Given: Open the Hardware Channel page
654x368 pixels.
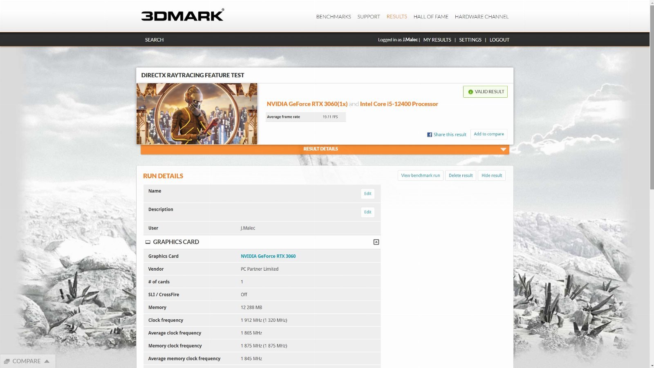Looking at the screenshot, I should pos(482,17).
